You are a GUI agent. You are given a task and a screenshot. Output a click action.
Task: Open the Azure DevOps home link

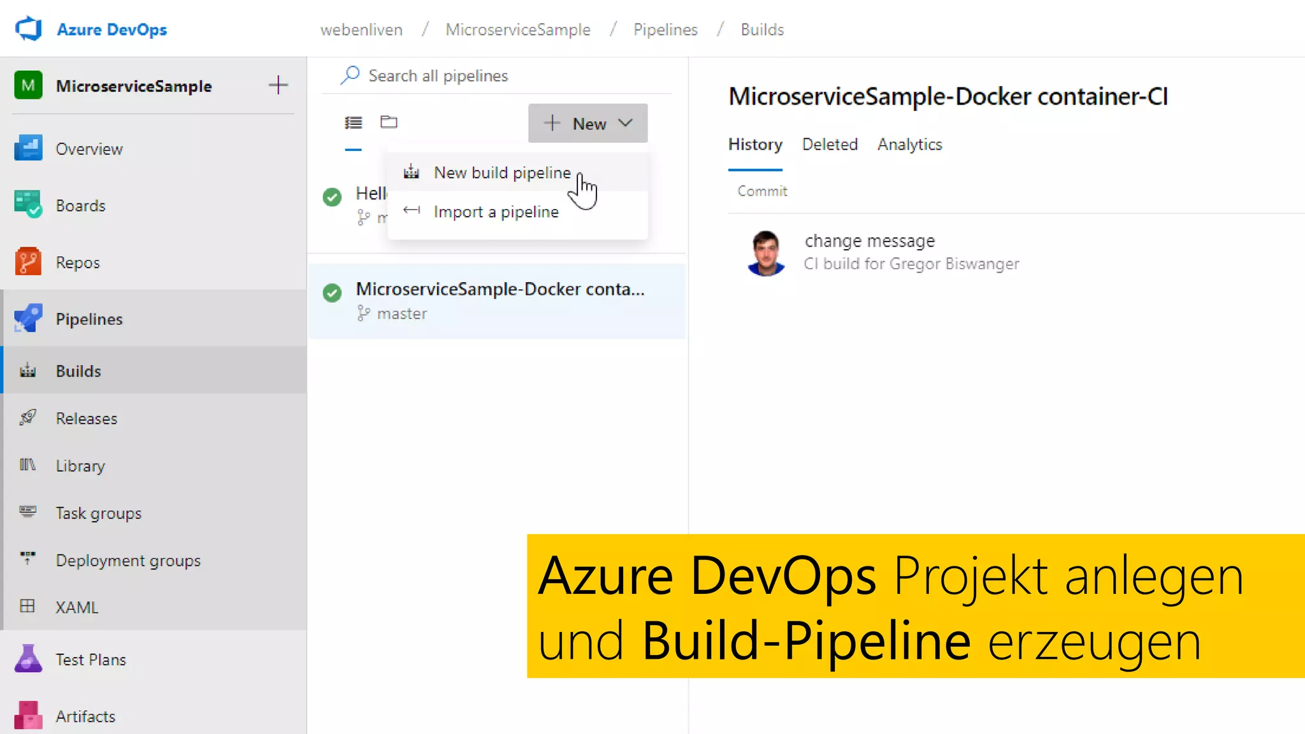click(112, 29)
